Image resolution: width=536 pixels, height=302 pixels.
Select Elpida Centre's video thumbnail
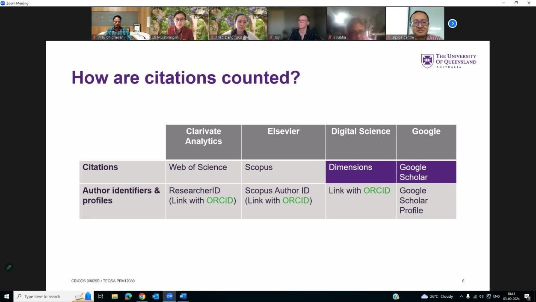coord(415,24)
